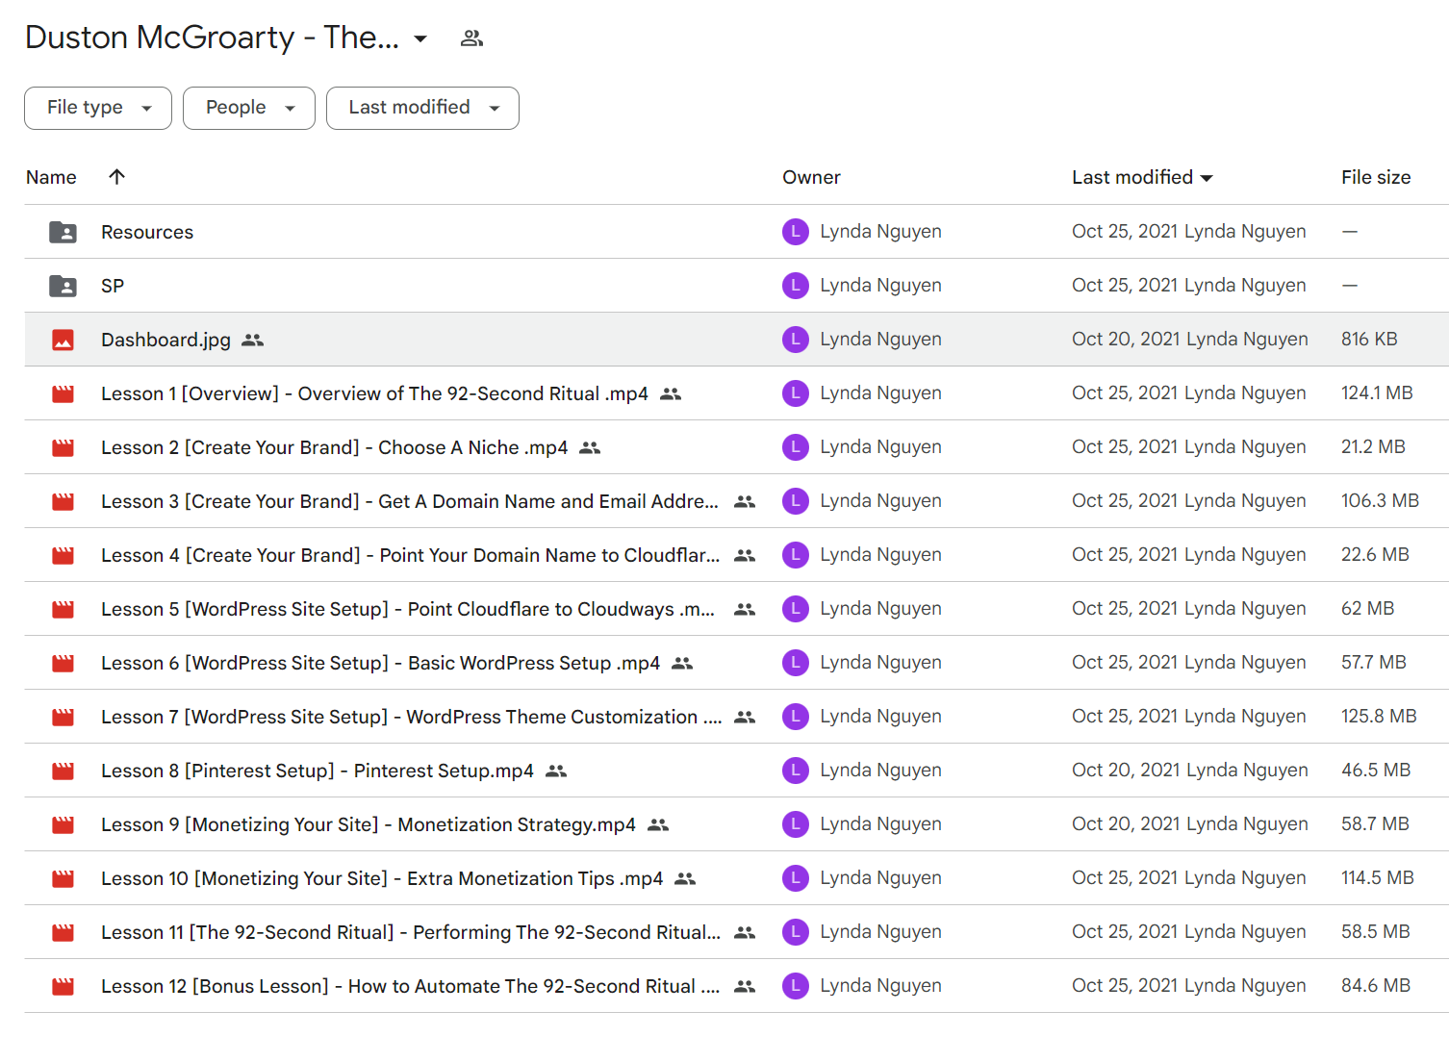The height and width of the screenshot is (1037, 1449).
Task: Click shared icon next to Lesson 10 file
Action: [x=685, y=878]
